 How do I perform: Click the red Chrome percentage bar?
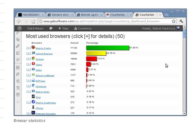[91, 59]
